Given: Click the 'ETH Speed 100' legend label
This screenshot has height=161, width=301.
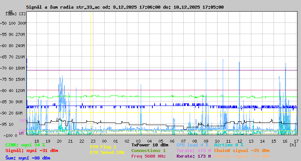Looking at the screenshot, I should pos(107,153).
